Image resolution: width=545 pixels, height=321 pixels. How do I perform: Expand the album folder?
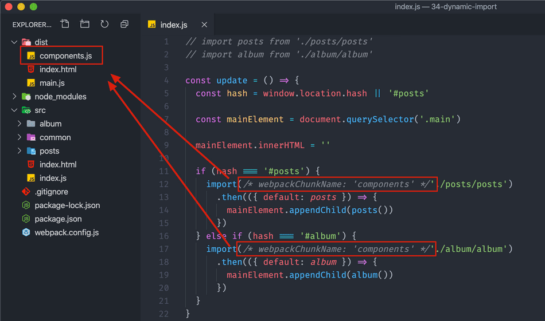click(x=20, y=124)
